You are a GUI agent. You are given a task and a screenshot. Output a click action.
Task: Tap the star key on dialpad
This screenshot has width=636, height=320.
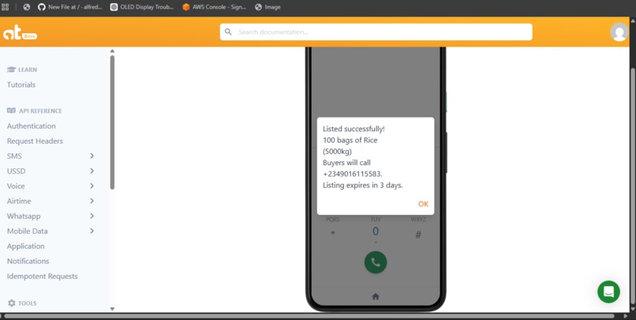click(x=333, y=233)
